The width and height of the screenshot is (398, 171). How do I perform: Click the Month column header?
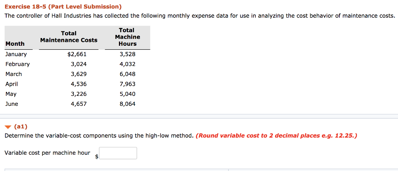(x=15, y=44)
